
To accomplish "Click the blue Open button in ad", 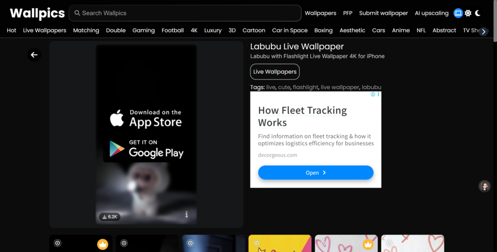I will (x=315, y=173).
